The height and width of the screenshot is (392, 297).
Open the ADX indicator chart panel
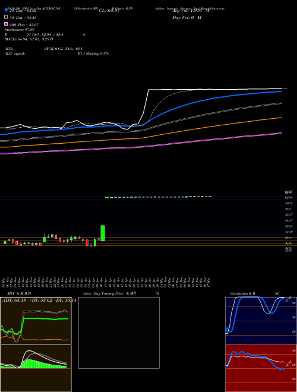[36, 321]
